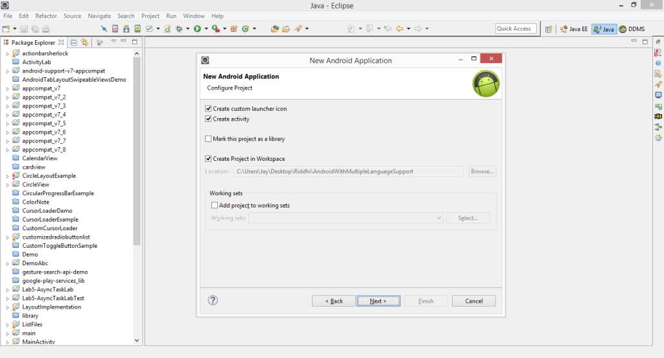The height and width of the screenshot is (358, 664).
Task: Click the Next button in wizard
Action: [x=378, y=301]
